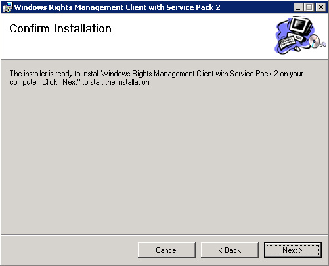
Task: Click the CD disc in the header graphic
Action: [x=315, y=41]
